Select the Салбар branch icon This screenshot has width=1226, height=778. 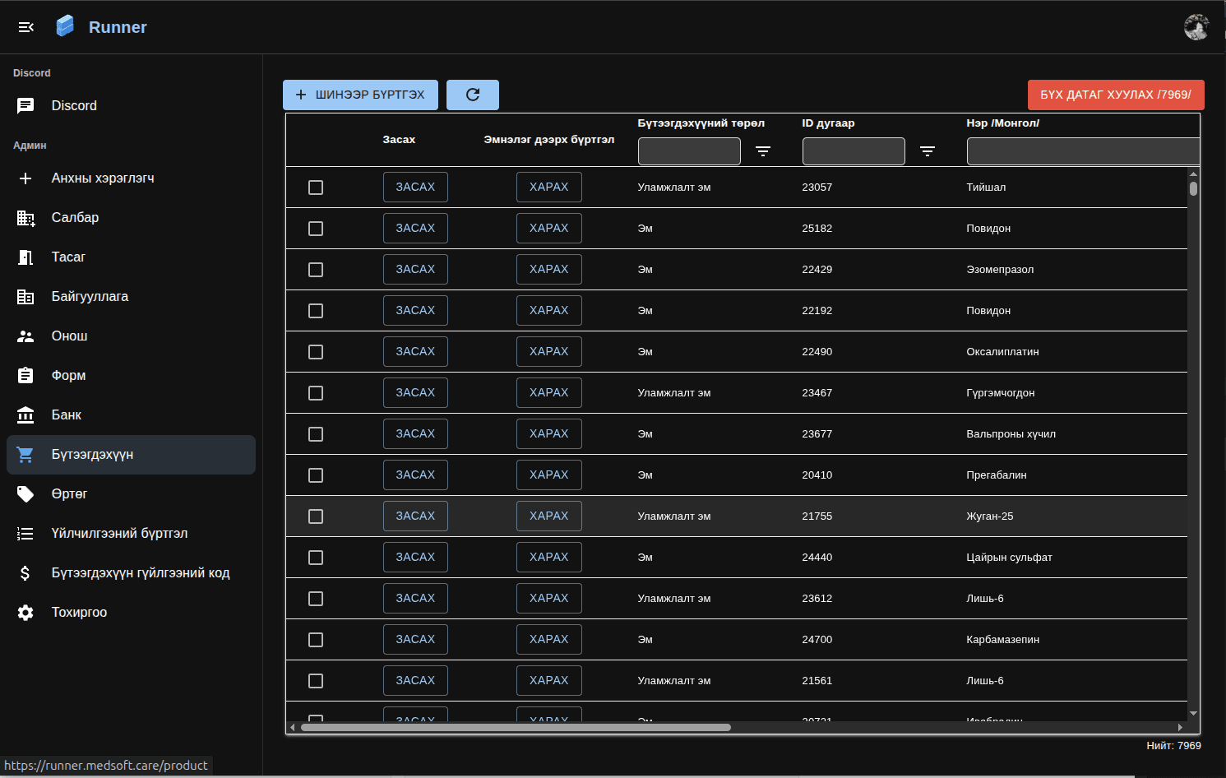[25, 217]
